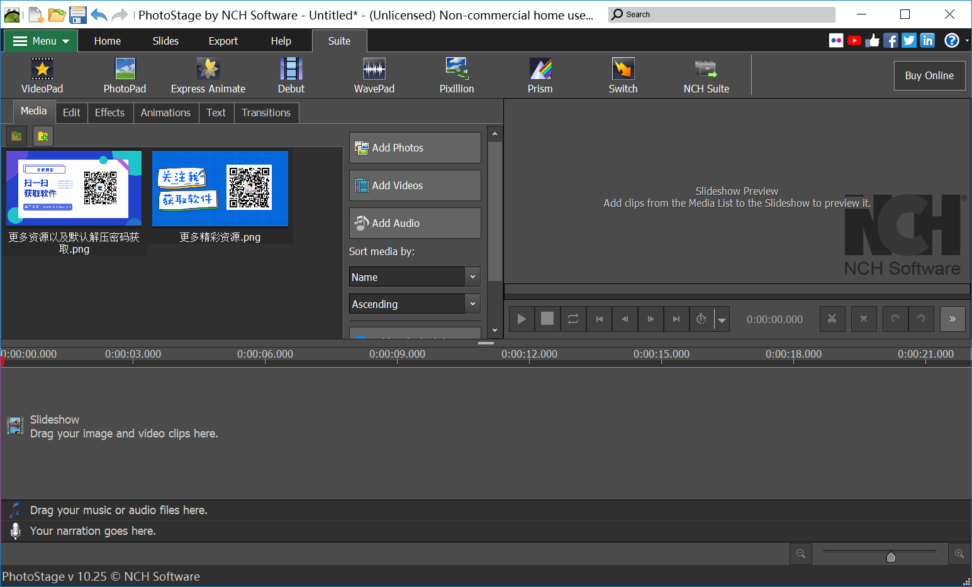
Task: Click the blue help question mark icon
Action: [x=952, y=40]
